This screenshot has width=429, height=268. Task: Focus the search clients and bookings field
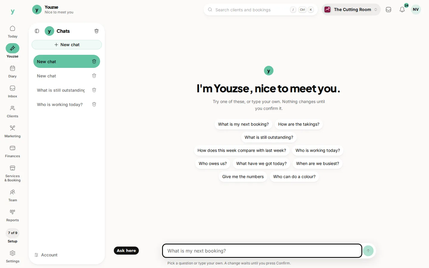260,10
